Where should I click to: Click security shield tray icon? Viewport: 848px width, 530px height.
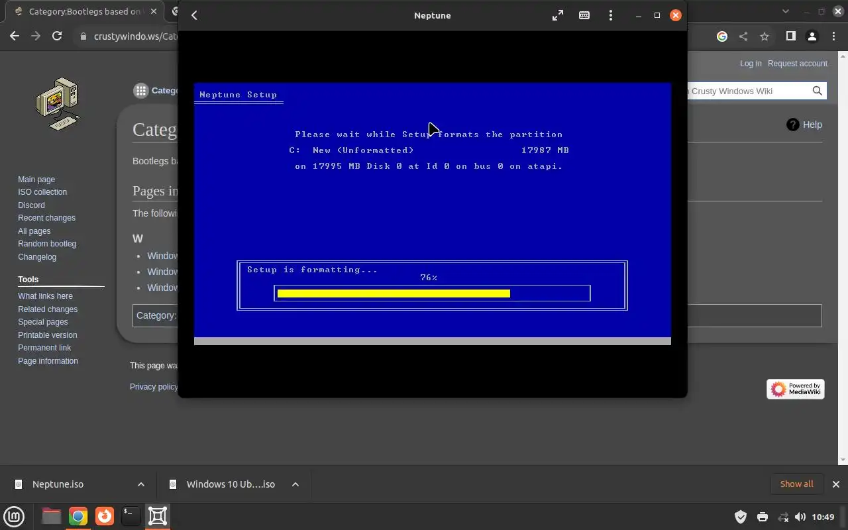coord(741,517)
